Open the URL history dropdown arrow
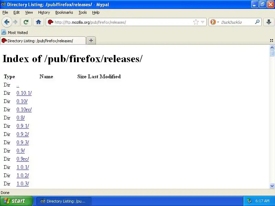Screen dimensions: 275x206 click(202, 22)
